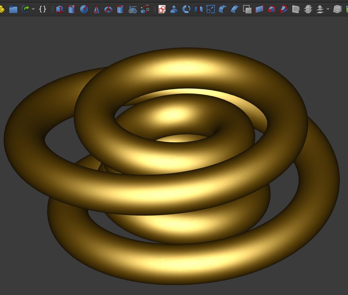Select the Sweep tool
The width and height of the screenshot is (348, 295).
(284, 10)
